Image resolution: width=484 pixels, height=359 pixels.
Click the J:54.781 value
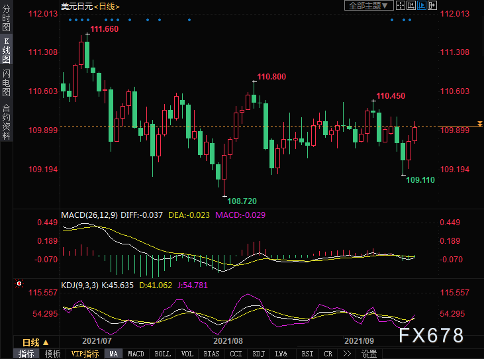click(192, 285)
